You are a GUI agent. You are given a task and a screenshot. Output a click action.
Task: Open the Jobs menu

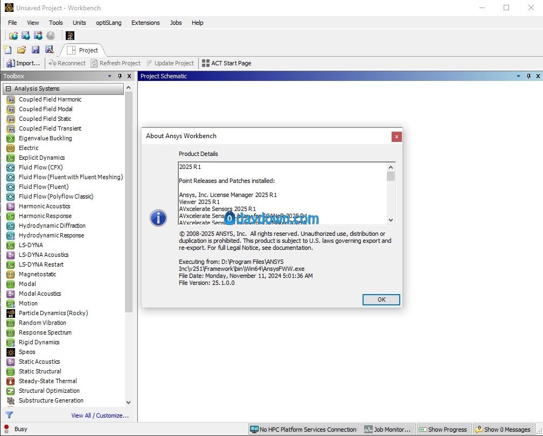click(176, 23)
